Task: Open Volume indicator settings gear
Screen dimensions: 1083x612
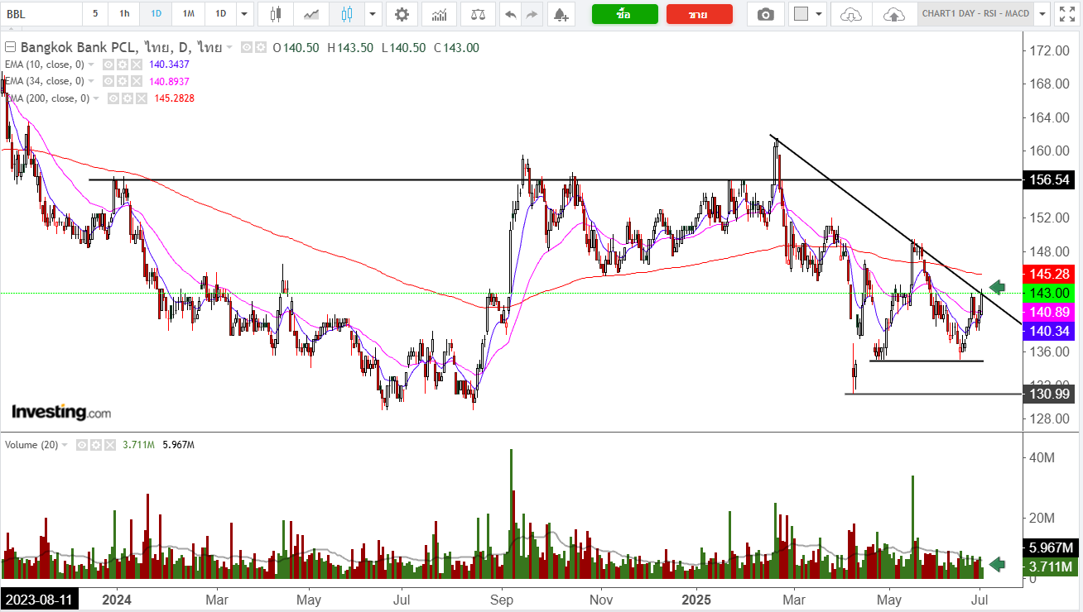Action: [95, 445]
